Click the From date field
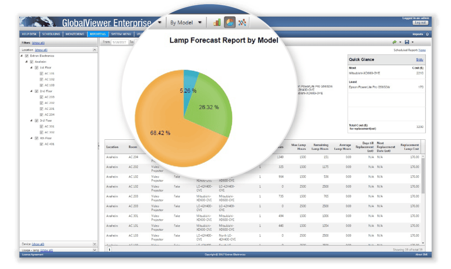The width and height of the screenshot is (451, 269). point(119,42)
